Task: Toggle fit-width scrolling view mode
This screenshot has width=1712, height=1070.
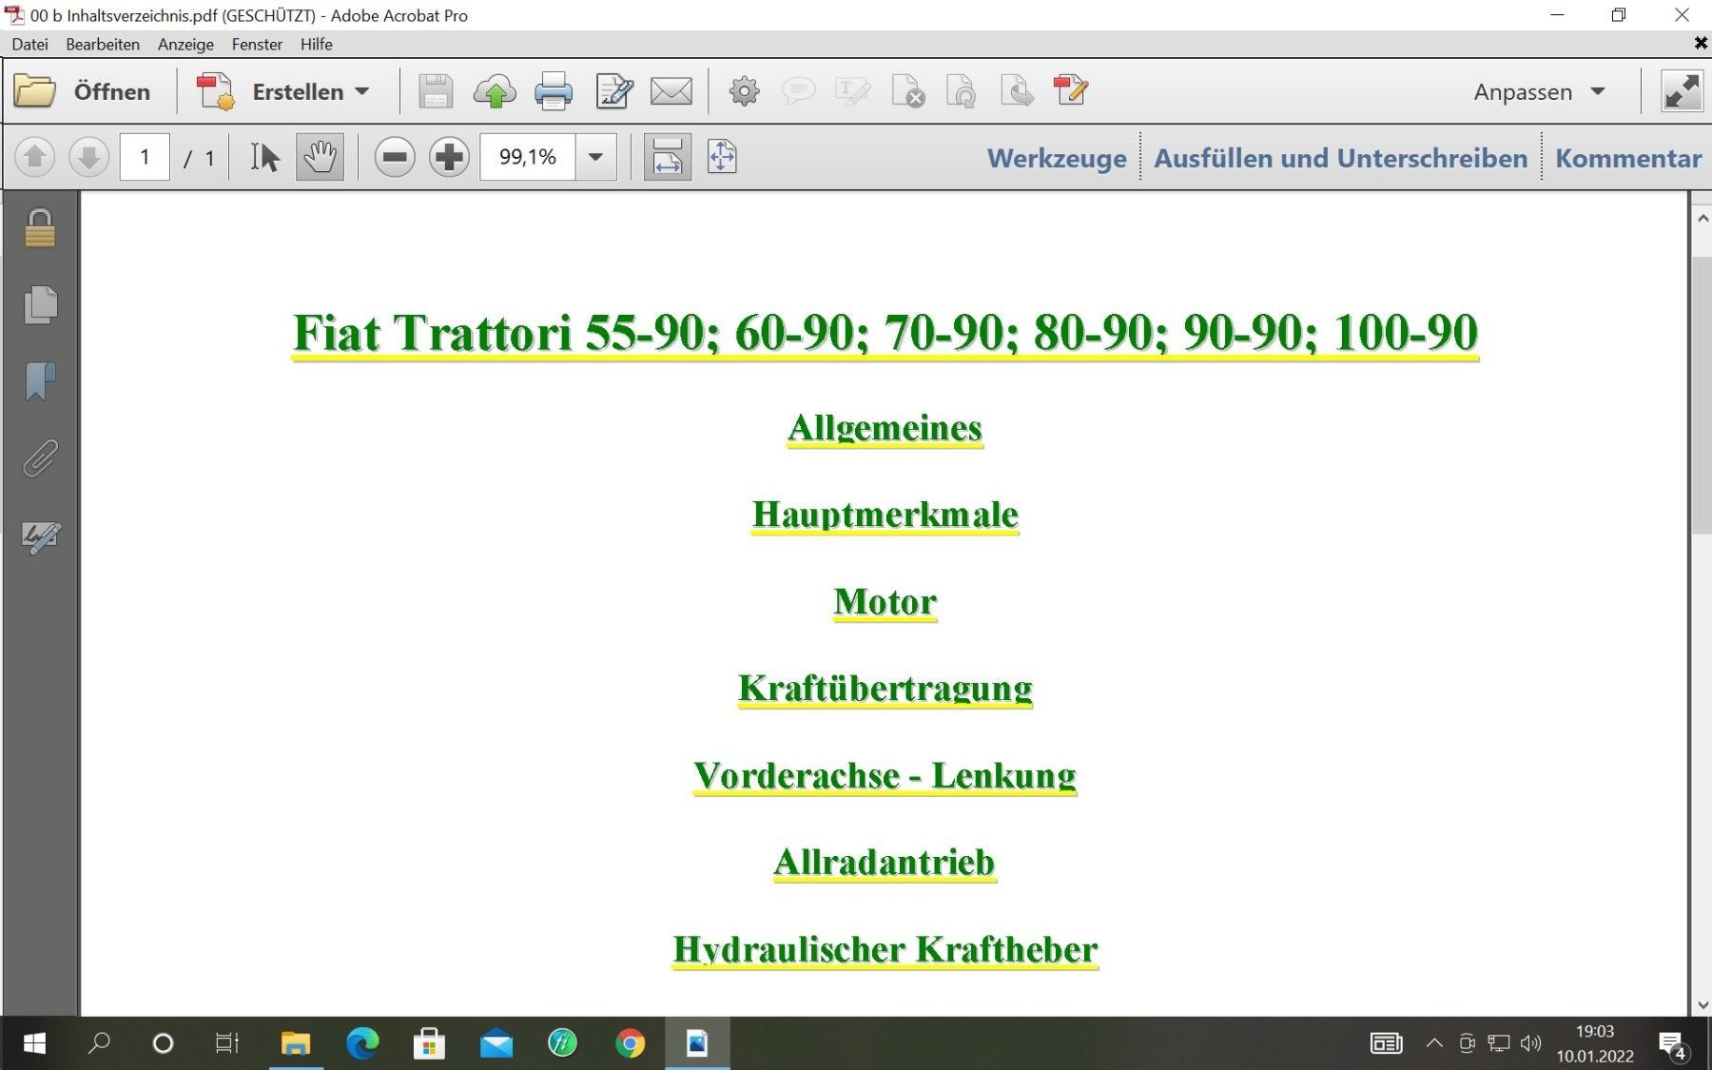Action: tap(667, 157)
